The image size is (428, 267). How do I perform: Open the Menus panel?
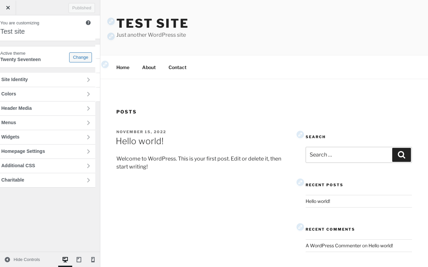pos(47,123)
